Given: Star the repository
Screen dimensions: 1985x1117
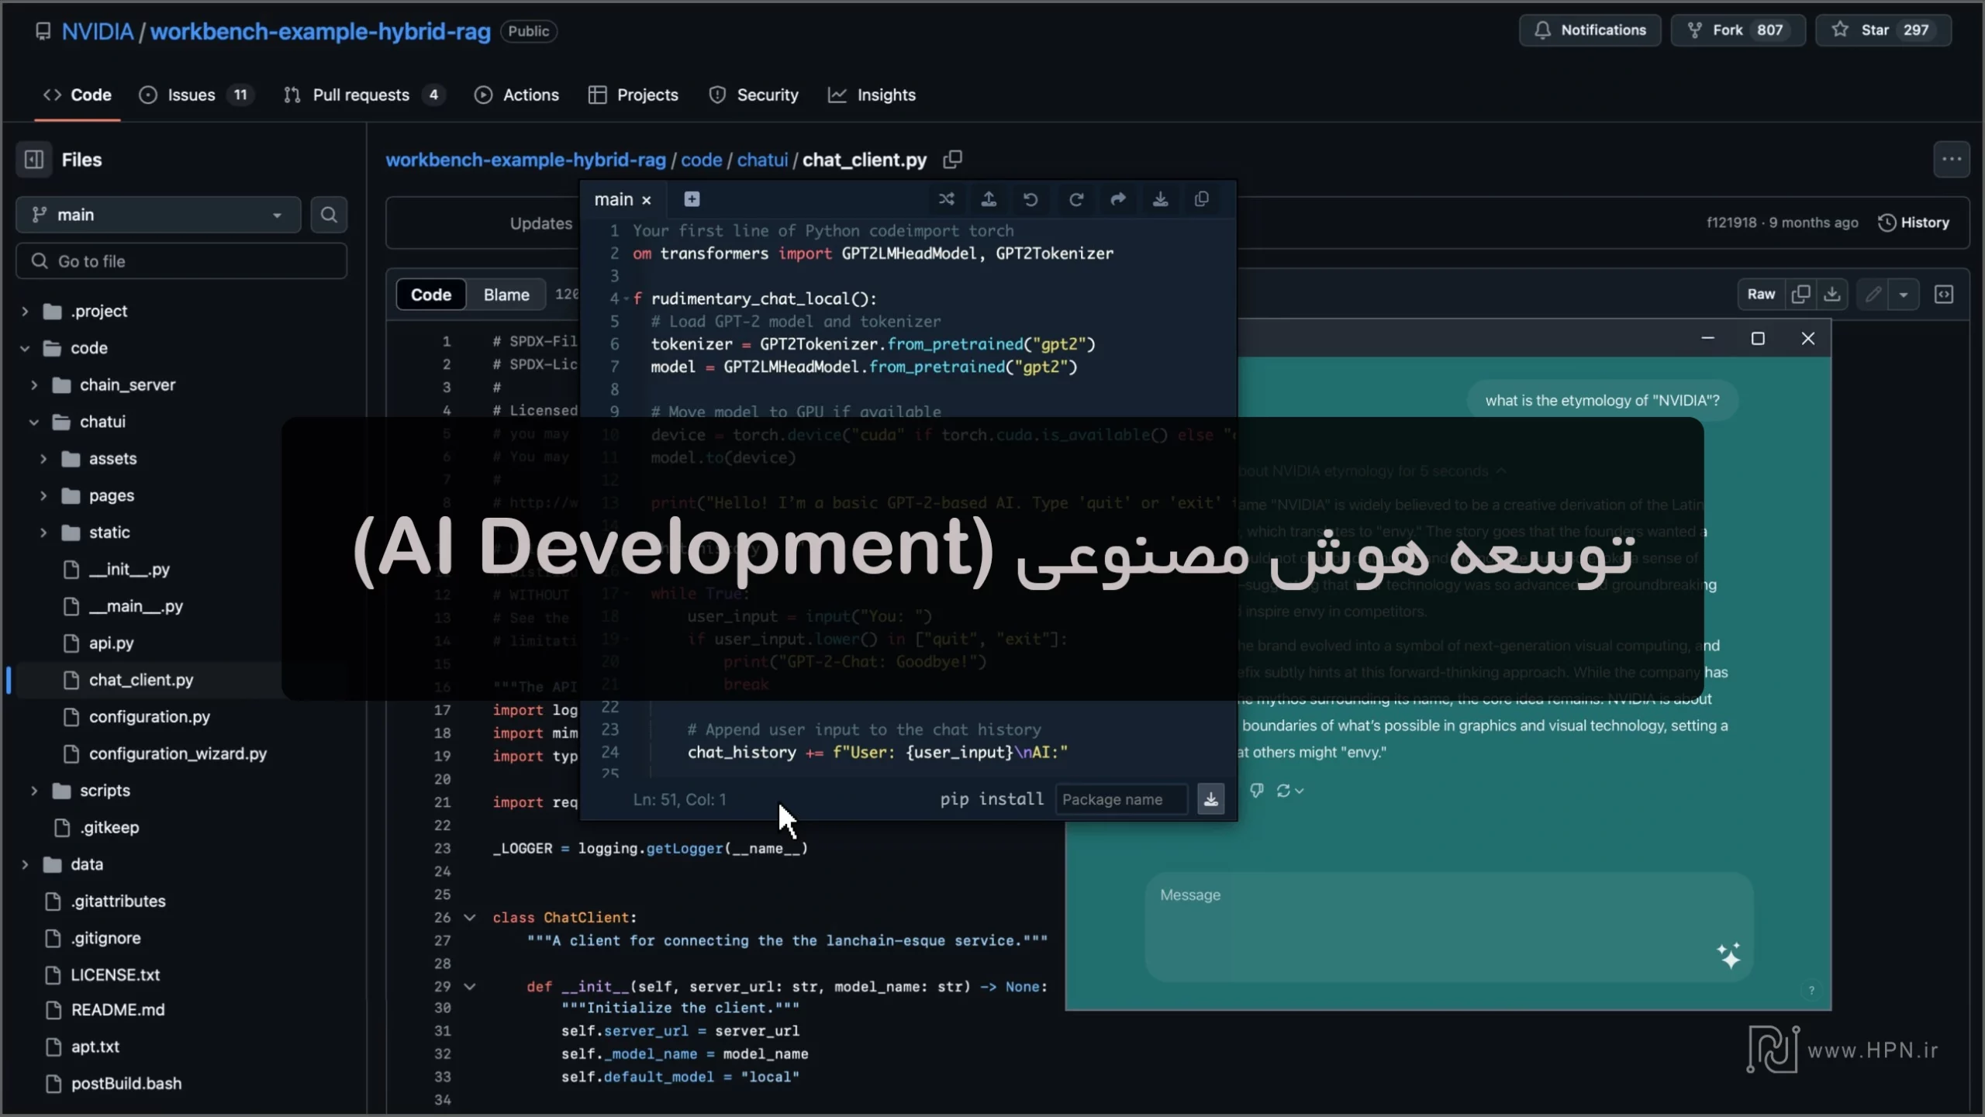Looking at the screenshot, I should [x=1883, y=30].
